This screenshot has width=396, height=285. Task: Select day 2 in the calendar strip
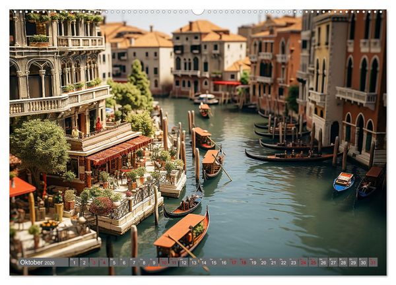click(x=84, y=263)
